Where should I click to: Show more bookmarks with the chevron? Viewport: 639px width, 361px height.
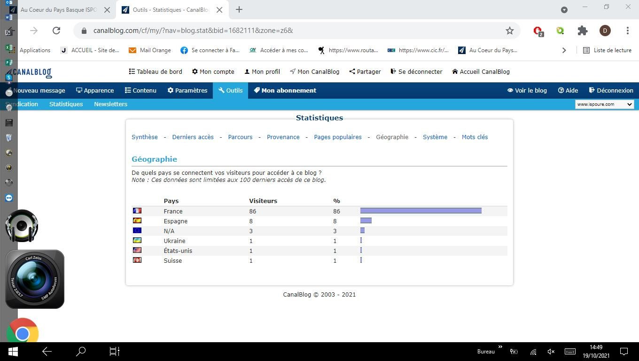pos(564,50)
